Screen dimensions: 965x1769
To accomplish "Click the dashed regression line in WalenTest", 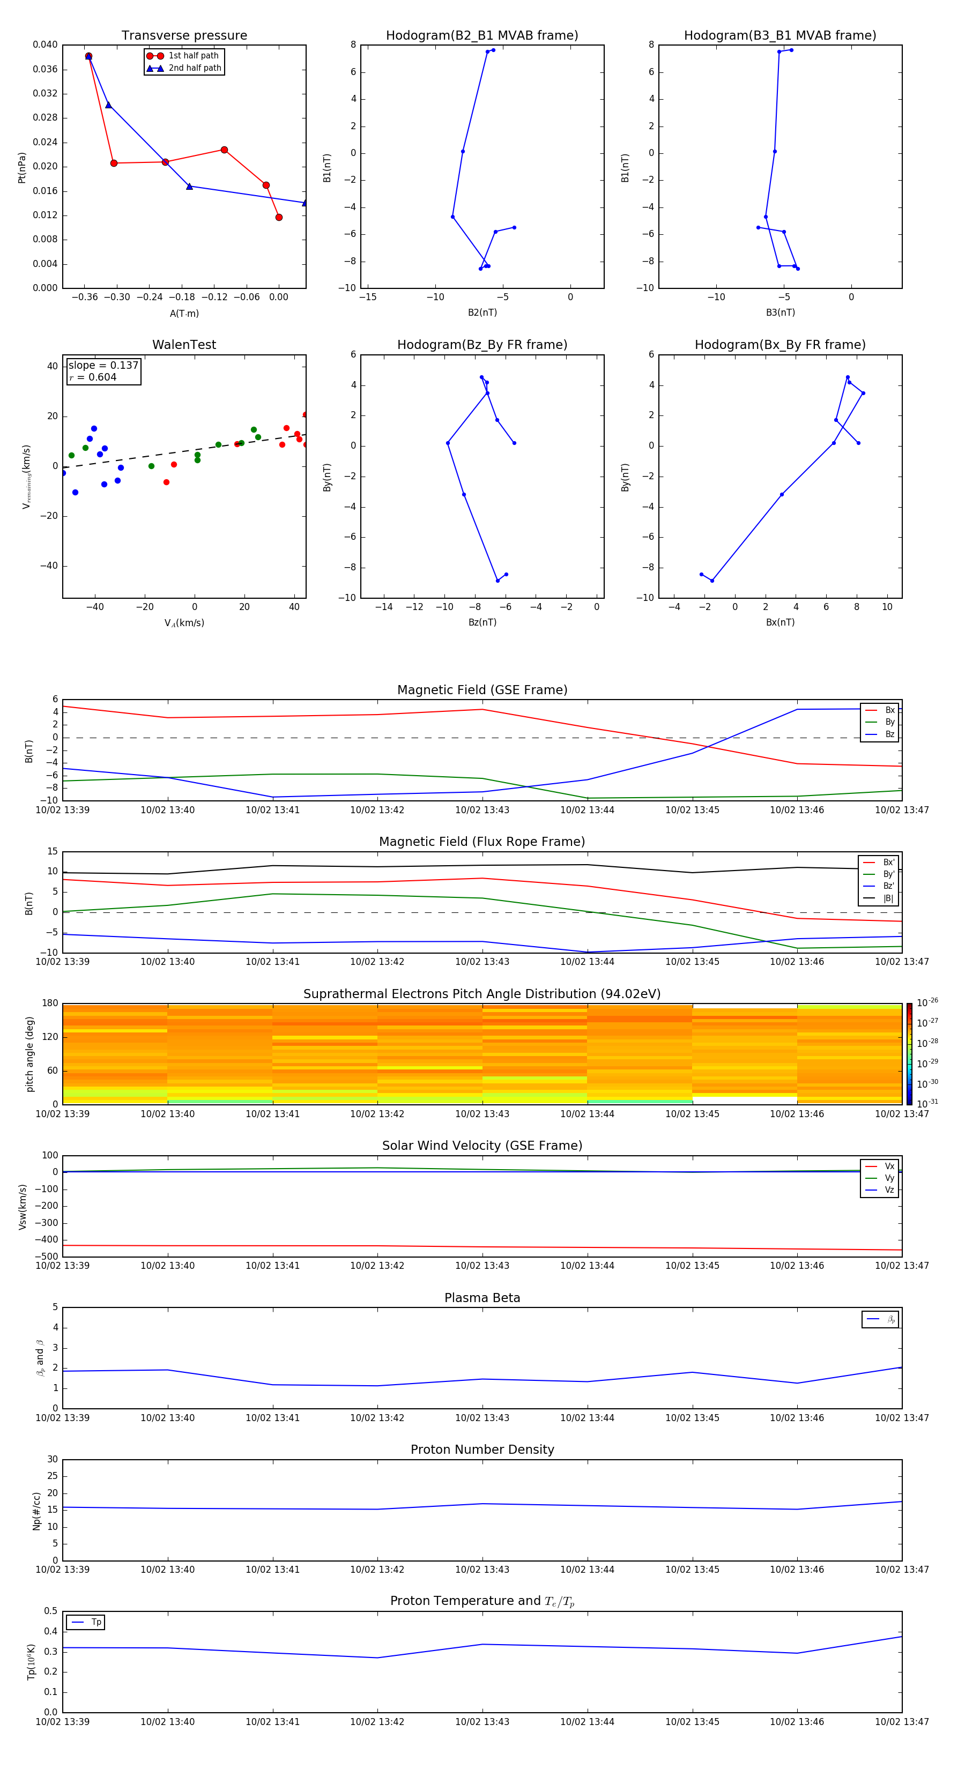I will click(x=184, y=451).
